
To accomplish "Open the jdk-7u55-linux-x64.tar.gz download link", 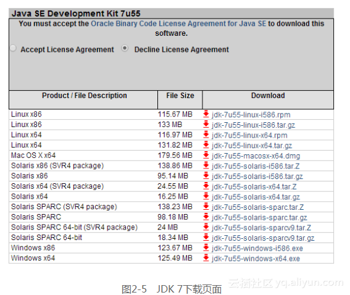I will coord(252,146).
